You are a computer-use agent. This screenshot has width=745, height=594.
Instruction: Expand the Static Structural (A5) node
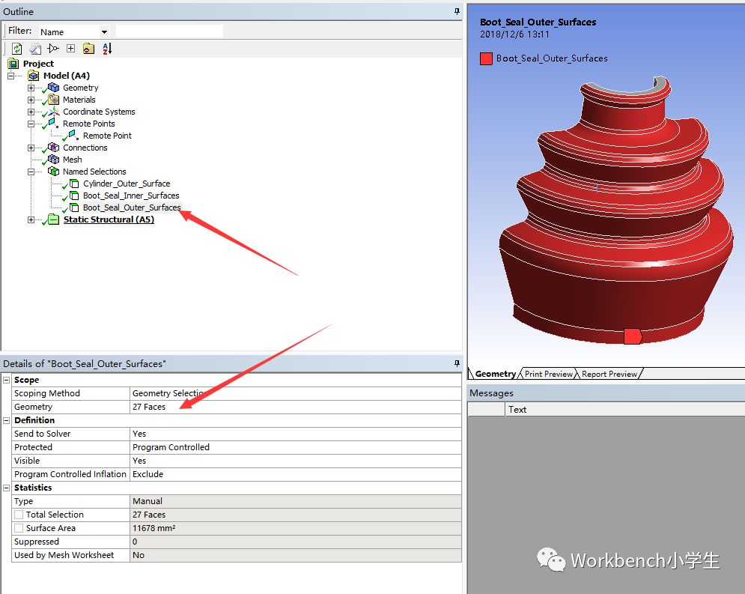(x=31, y=219)
